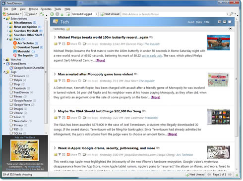Select Google Reader Shared Items

pos(27,68)
